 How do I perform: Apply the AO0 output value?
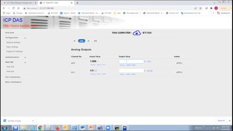(x=179, y=63)
